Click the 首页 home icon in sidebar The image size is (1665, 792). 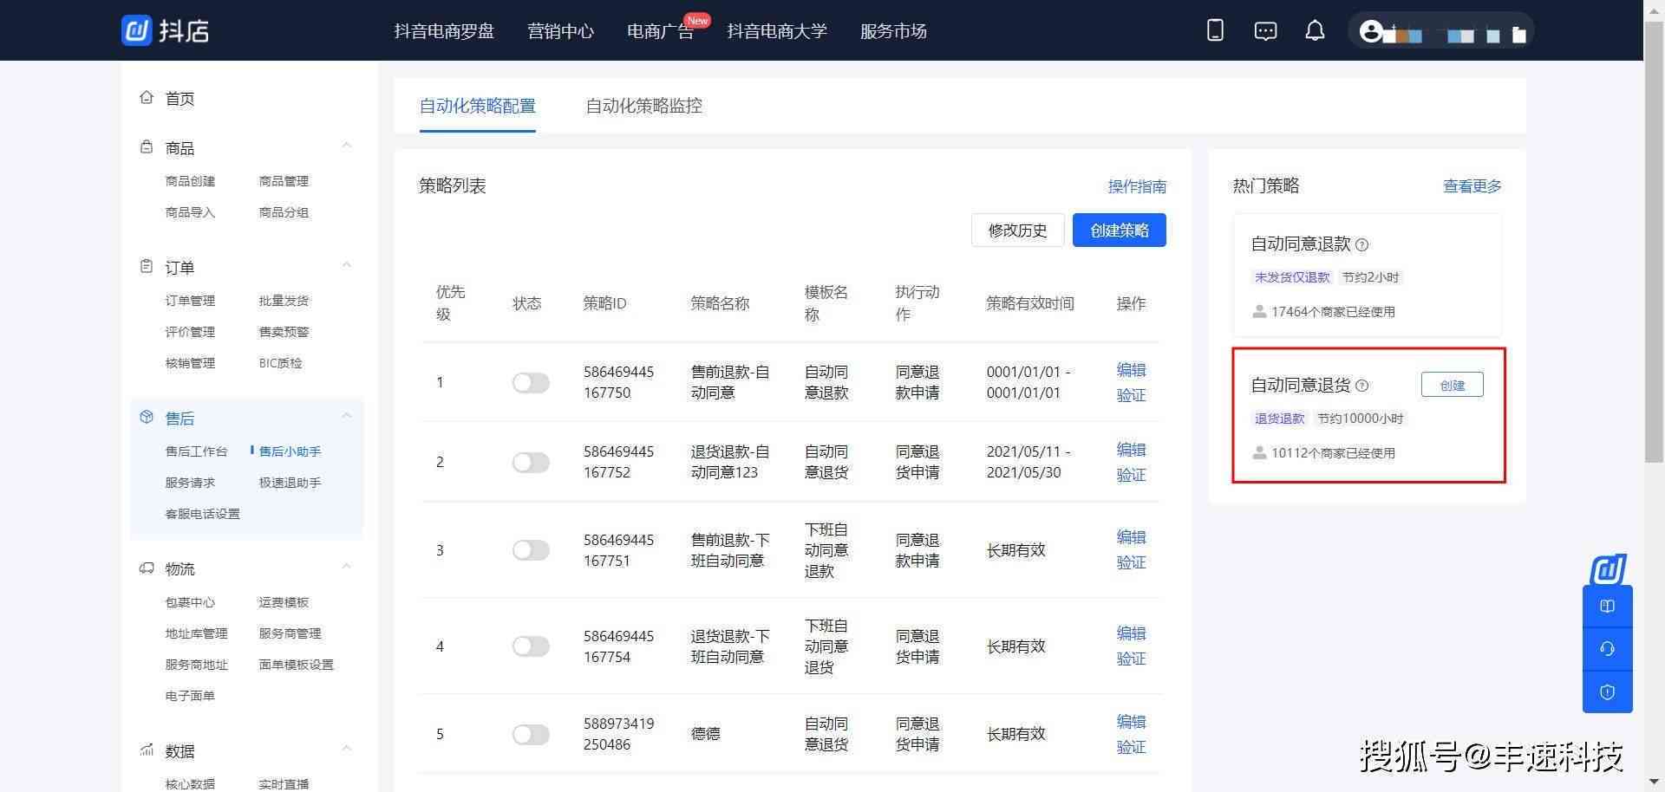click(x=147, y=97)
